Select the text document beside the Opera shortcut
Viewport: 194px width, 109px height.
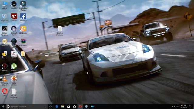[14, 93]
